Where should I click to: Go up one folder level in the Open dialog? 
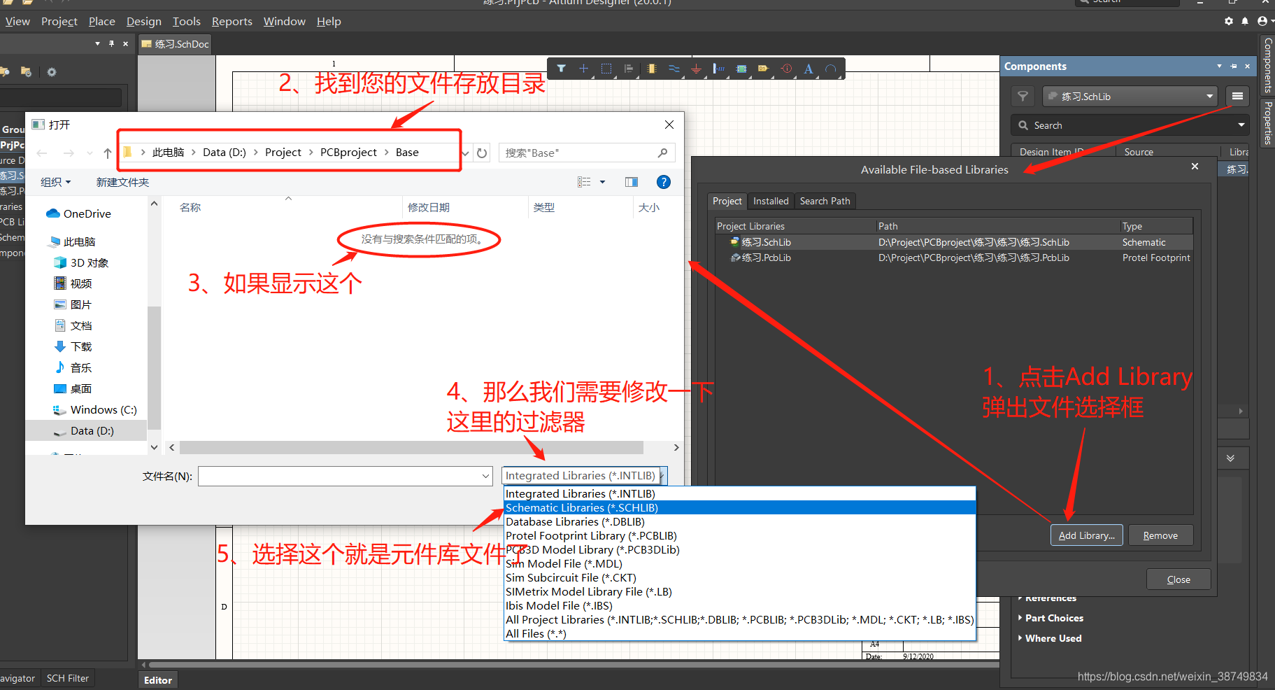[x=107, y=153]
